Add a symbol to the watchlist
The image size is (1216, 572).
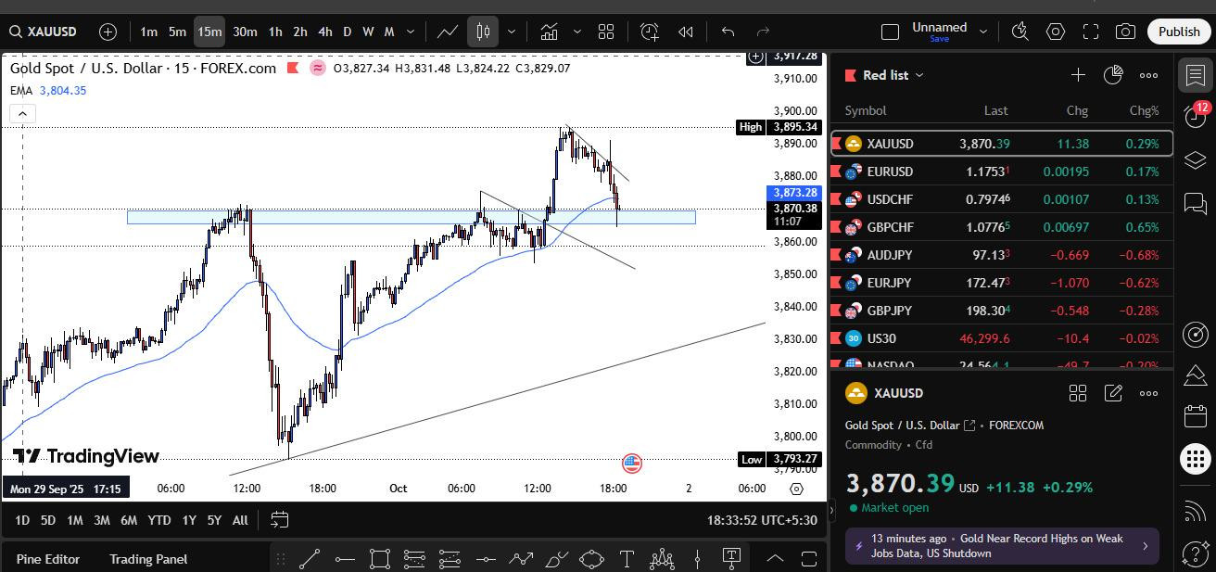tap(1078, 75)
